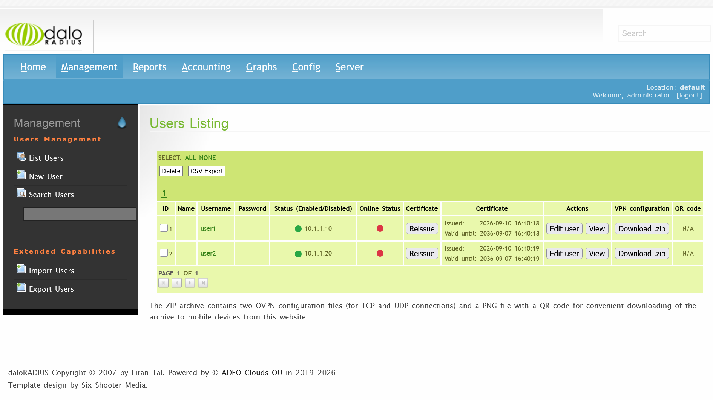Image resolution: width=713 pixels, height=400 pixels.
Task: Reissue certificate for user1
Action: point(422,229)
